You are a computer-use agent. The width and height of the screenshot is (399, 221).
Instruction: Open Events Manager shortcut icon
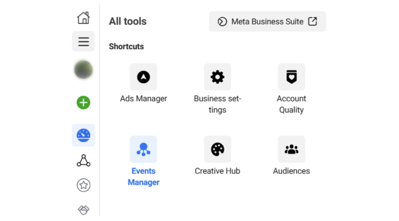[x=143, y=149]
